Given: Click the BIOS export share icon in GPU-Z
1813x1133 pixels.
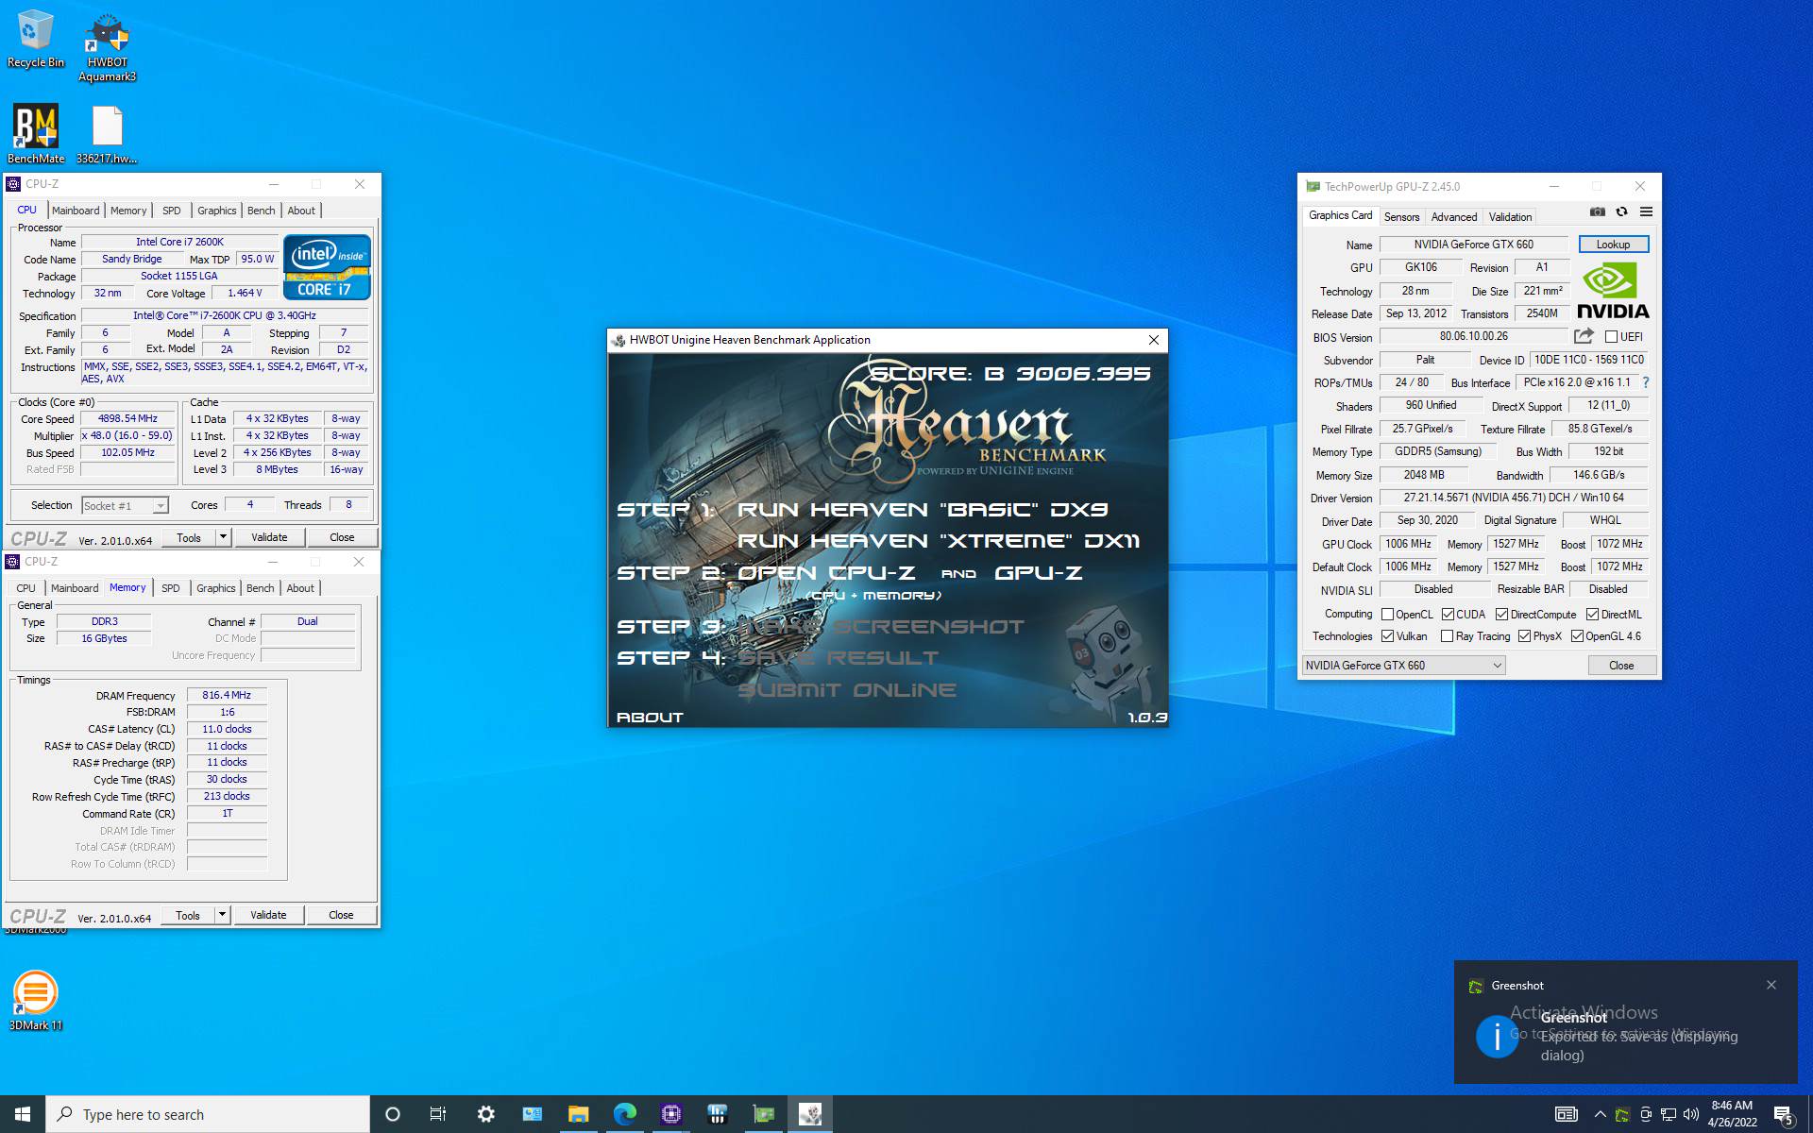Looking at the screenshot, I should (x=1584, y=336).
